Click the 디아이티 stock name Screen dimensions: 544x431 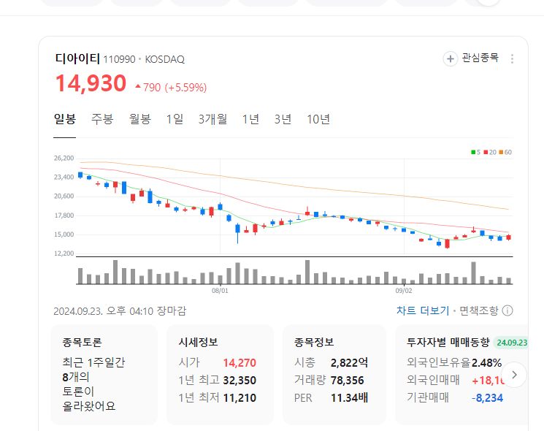pos(77,58)
